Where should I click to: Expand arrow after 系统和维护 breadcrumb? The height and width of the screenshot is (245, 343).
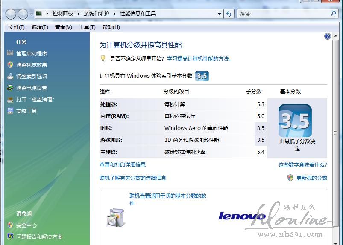tap(115, 14)
